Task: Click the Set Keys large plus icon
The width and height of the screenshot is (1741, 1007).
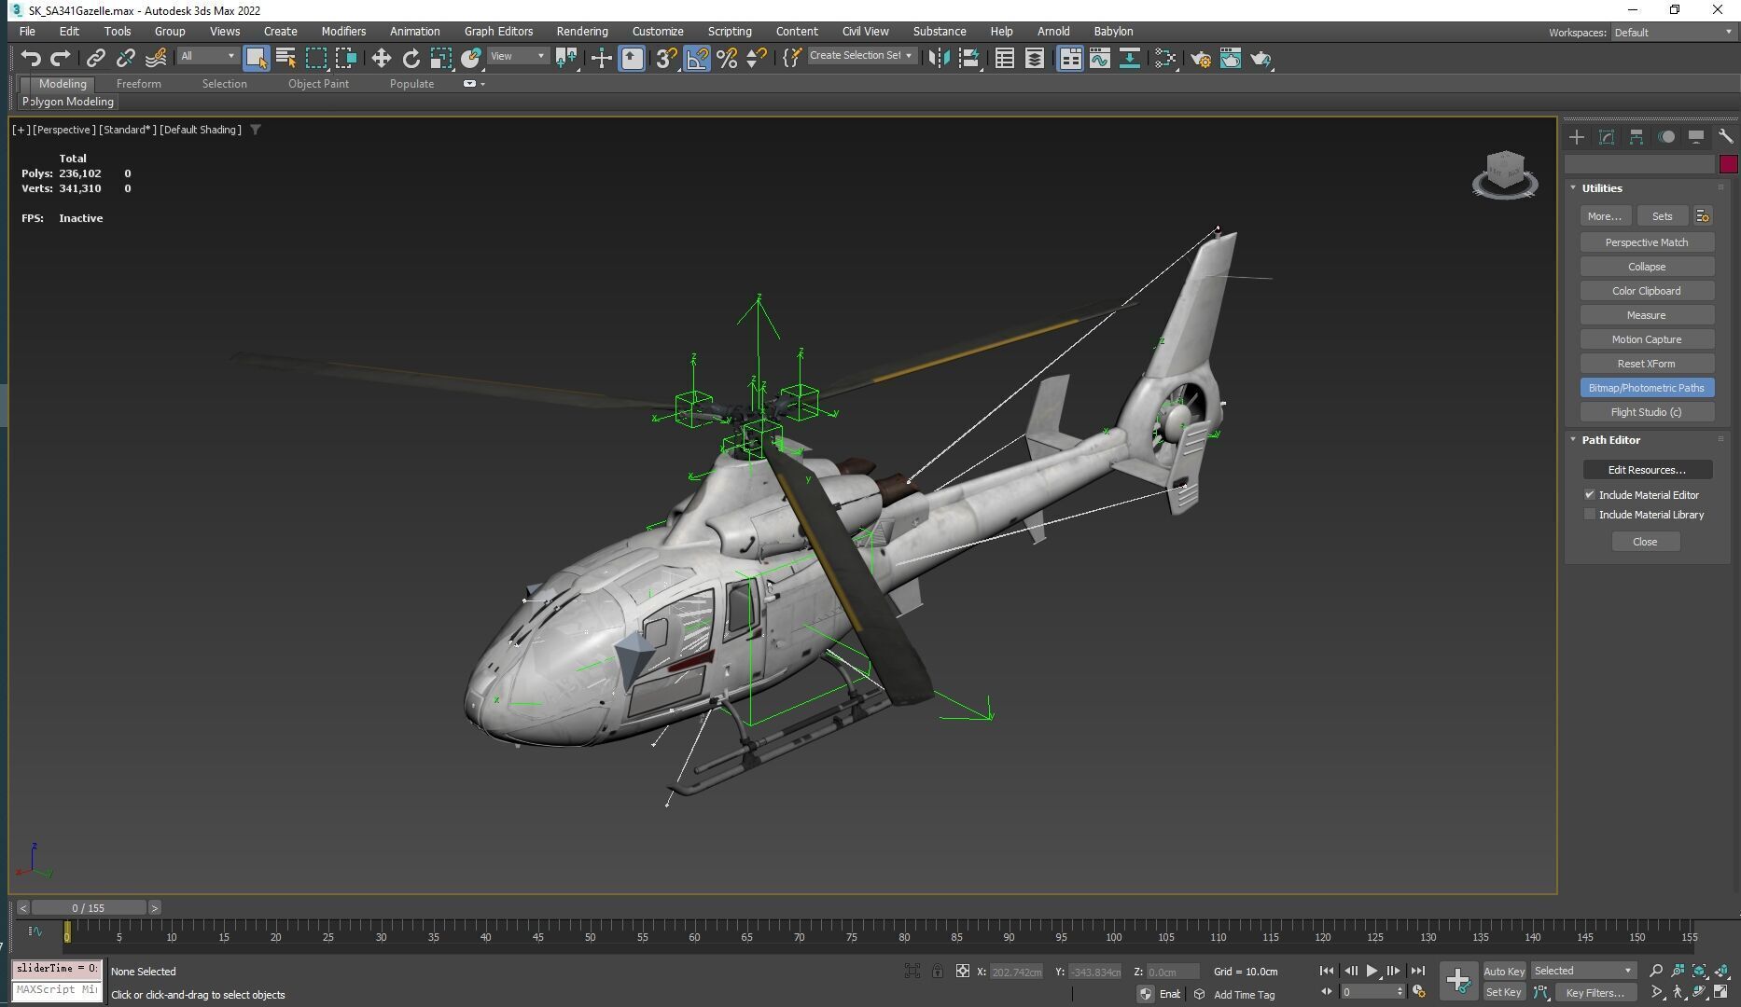Action: 1458,980
